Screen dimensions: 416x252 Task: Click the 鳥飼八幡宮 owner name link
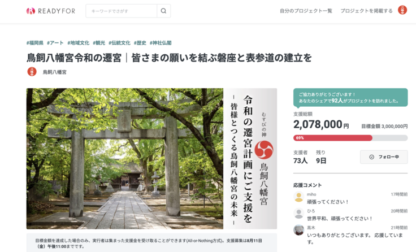point(55,72)
